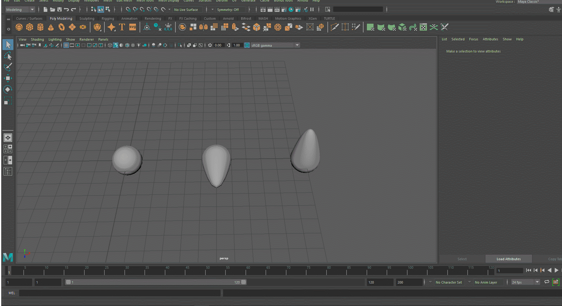Create a polygon sphere
562x306 pixels.
(19, 27)
